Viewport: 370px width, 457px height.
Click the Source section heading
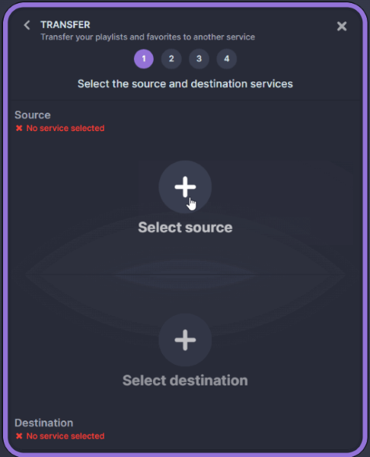[33, 115]
